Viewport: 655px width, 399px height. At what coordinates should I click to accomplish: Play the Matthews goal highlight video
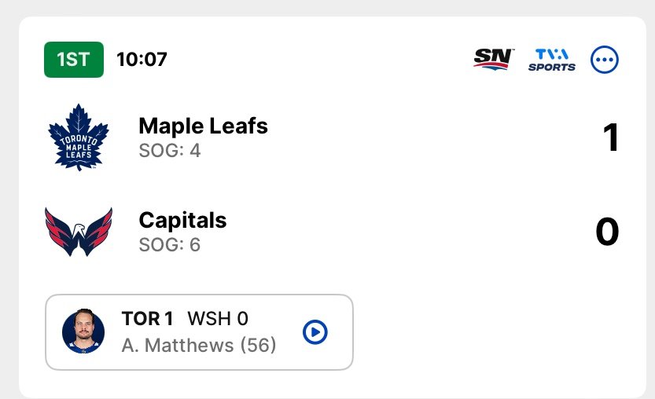click(315, 332)
